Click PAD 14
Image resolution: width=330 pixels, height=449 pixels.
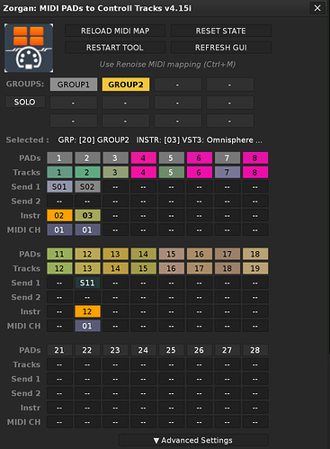[143, 254]
